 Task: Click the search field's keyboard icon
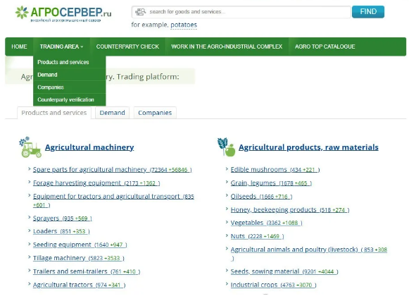(x=140, y=12)
